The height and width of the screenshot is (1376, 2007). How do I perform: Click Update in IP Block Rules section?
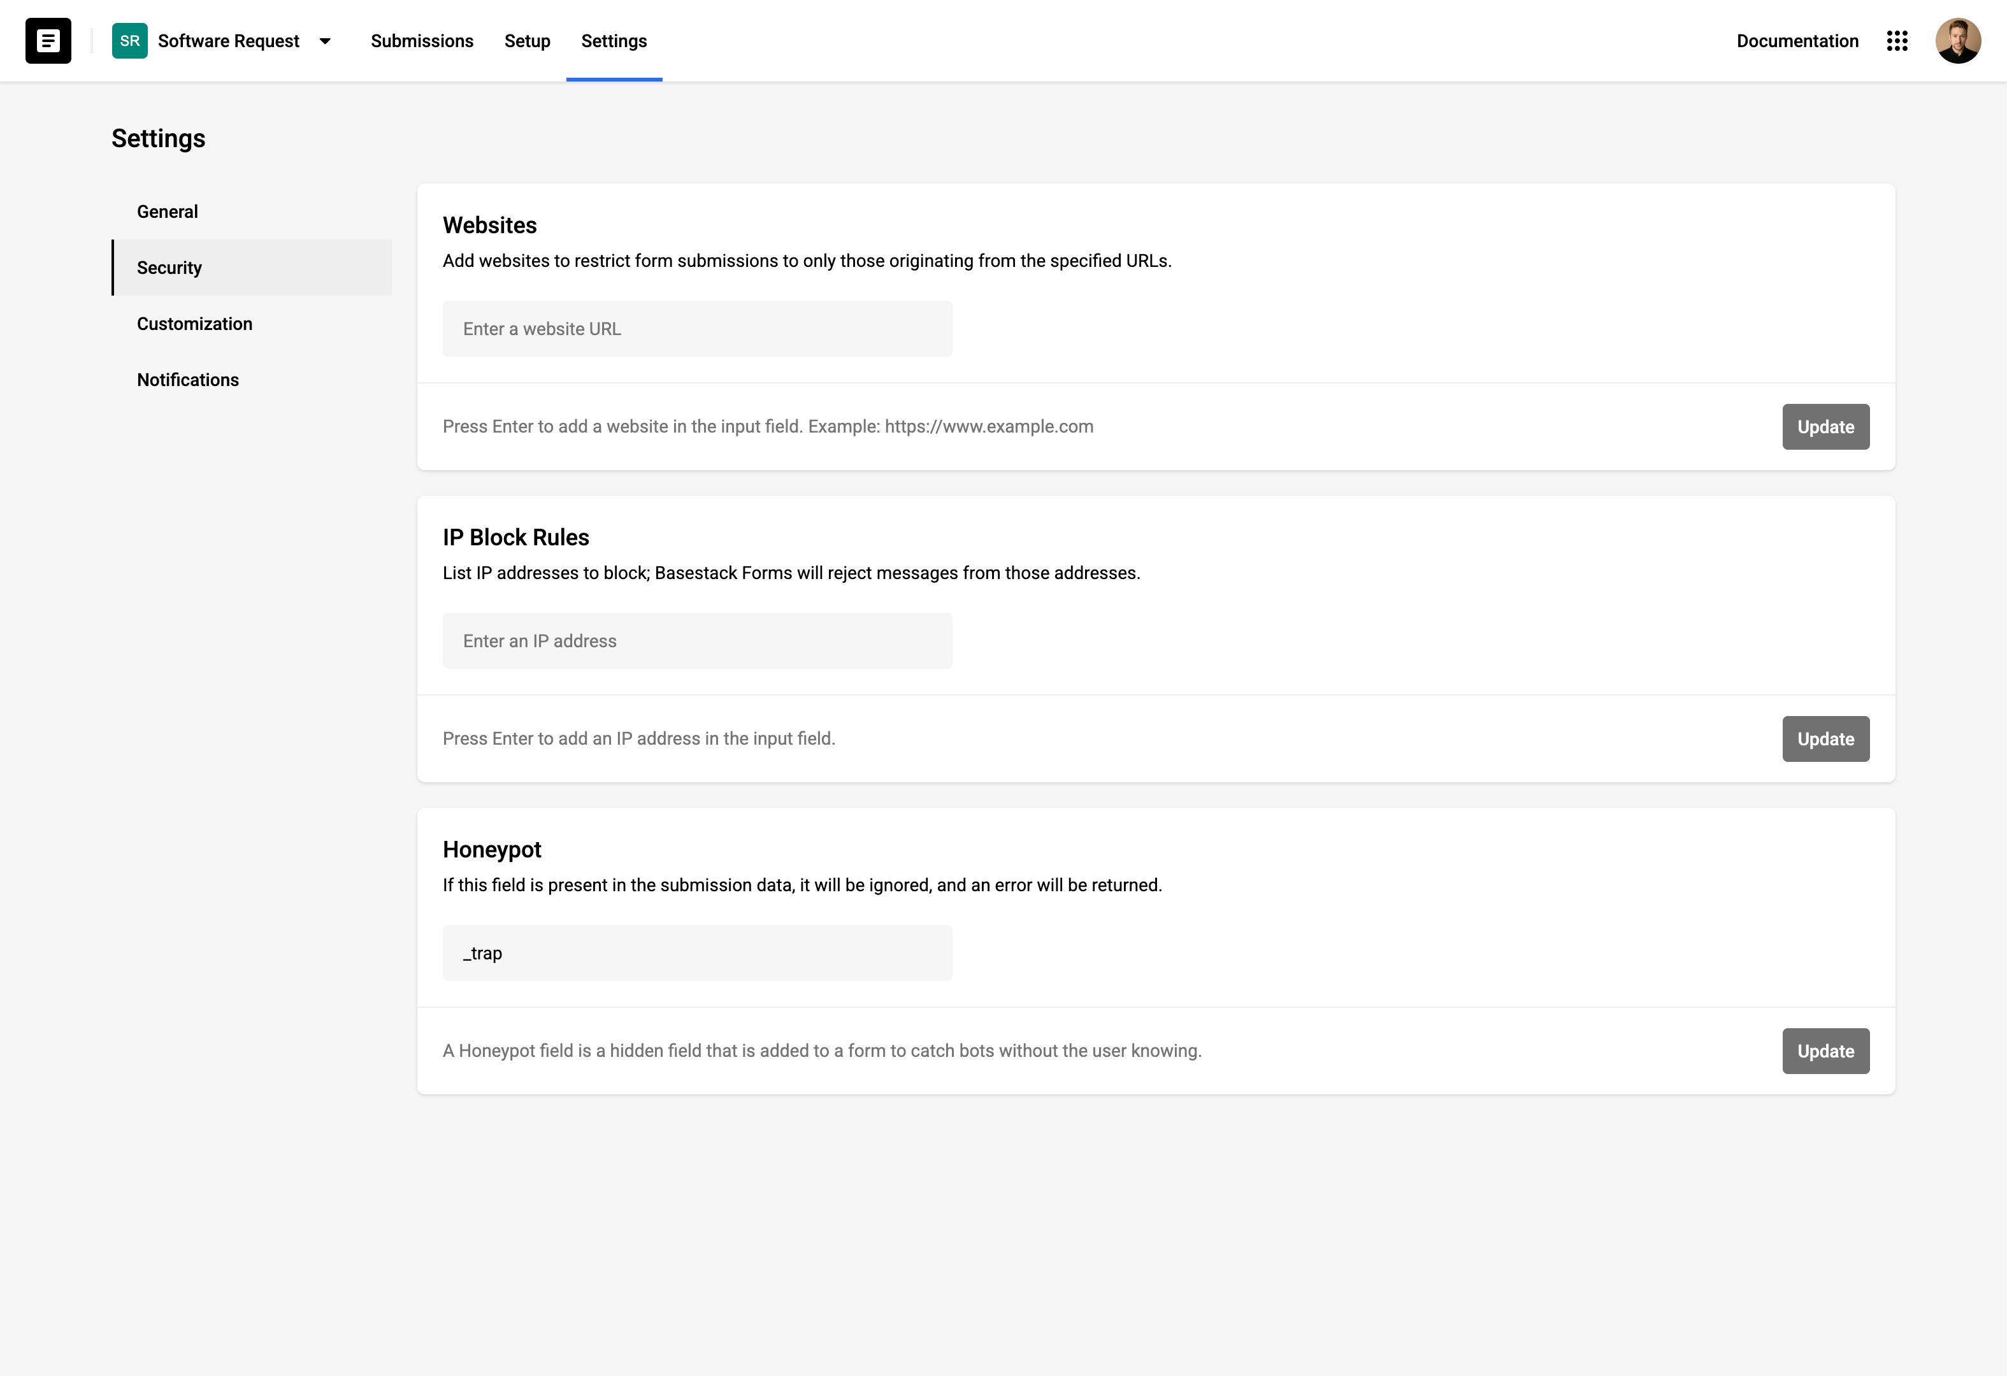tap(1825, 739)
